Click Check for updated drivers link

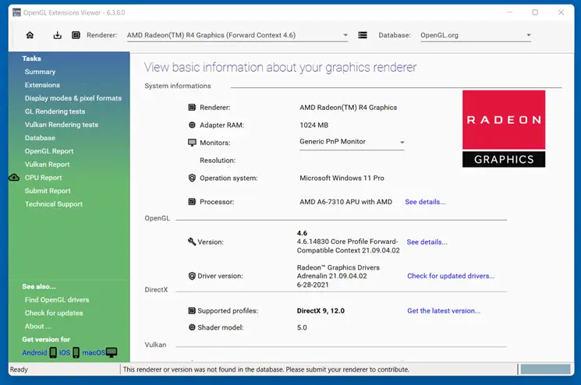tap(451, 276)
